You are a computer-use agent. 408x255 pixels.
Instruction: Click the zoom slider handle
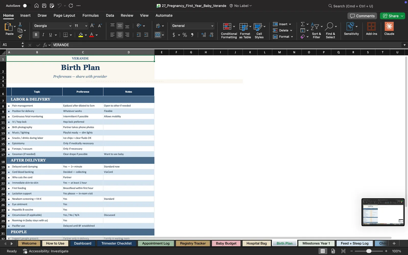tap(369, 251)
